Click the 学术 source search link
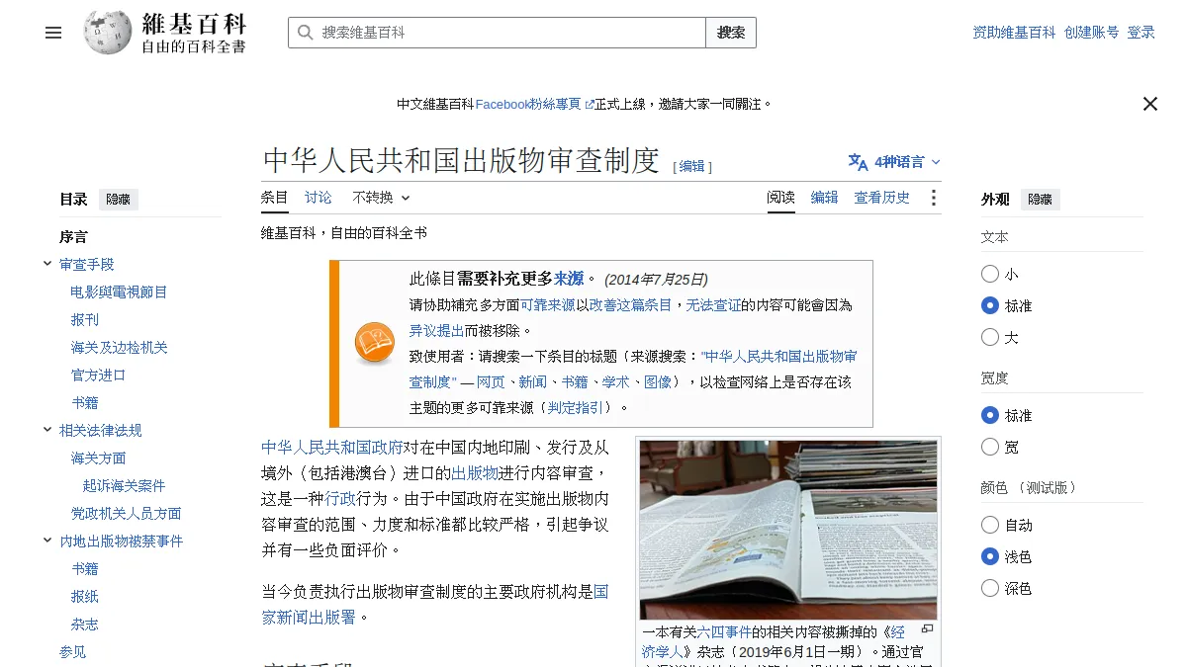 click(x=615, y=381)
